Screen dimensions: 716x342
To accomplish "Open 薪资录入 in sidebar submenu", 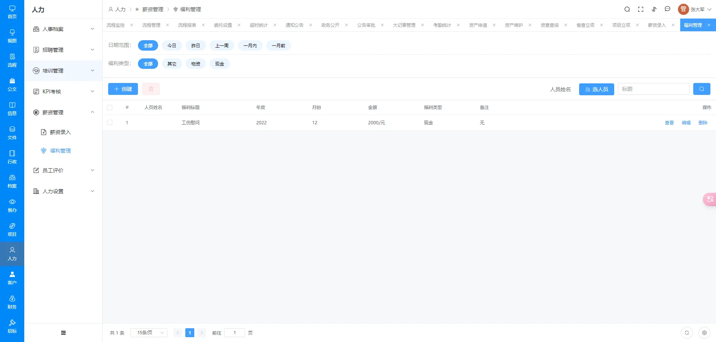I will (x=63, y=132).
